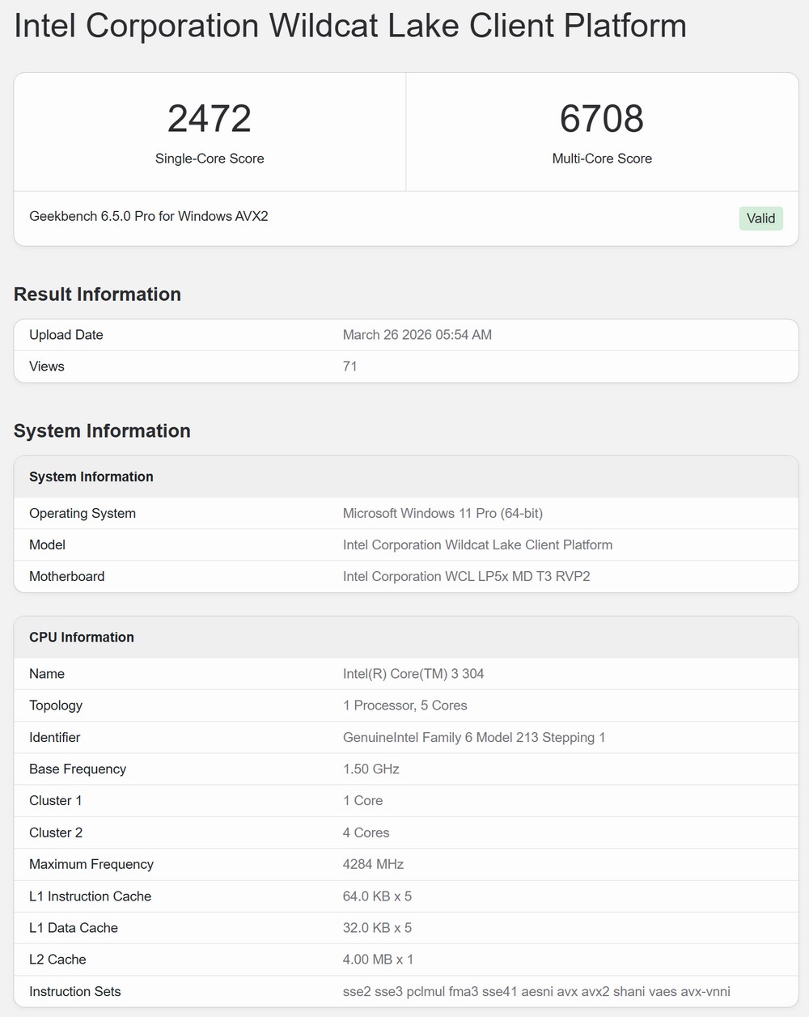Click the Result Information heading

click(x=97, y=295)
